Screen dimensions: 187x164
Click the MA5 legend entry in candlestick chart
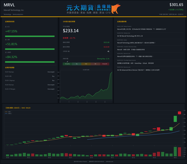tap(8, 112)
